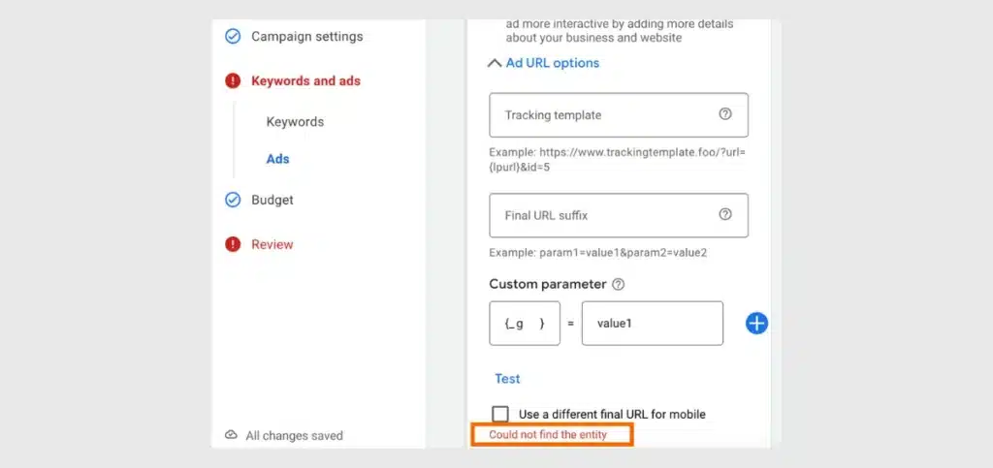Click the Could not find the entity error
Viewport: 993px width, 468px height.
[548, 435]
